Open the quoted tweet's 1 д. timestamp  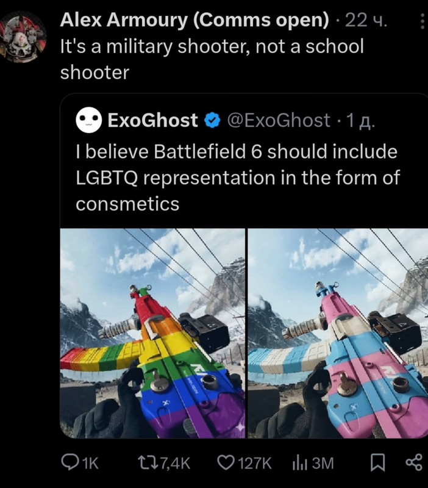coord(361,121)
